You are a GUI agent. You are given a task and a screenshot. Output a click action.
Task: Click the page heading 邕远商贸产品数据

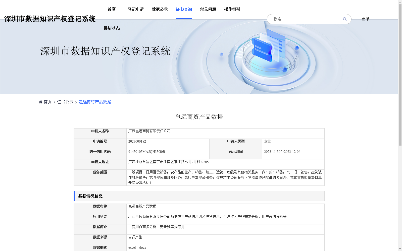(x=199, y=117)
